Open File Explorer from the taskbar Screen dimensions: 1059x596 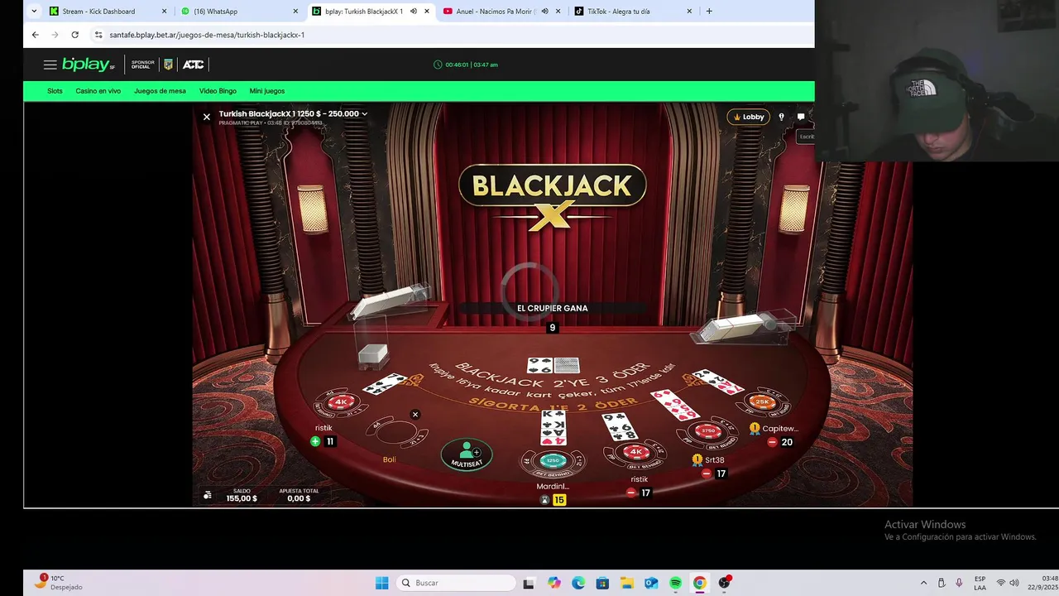pos(627,583)
